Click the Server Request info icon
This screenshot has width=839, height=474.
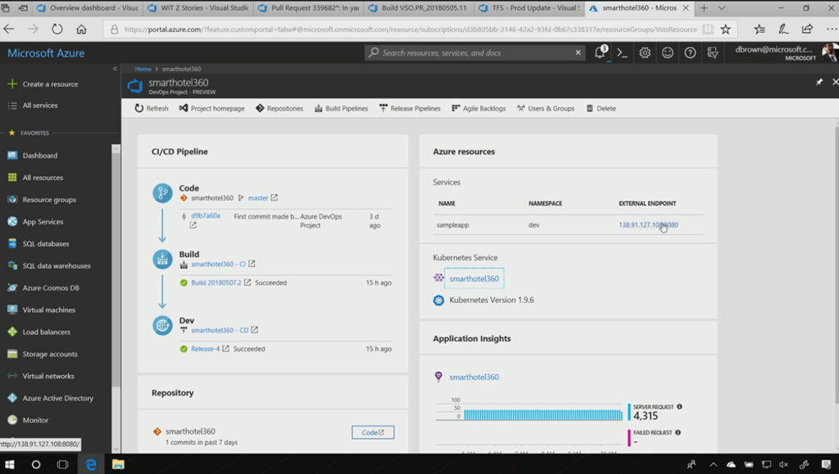click(679, 406)
